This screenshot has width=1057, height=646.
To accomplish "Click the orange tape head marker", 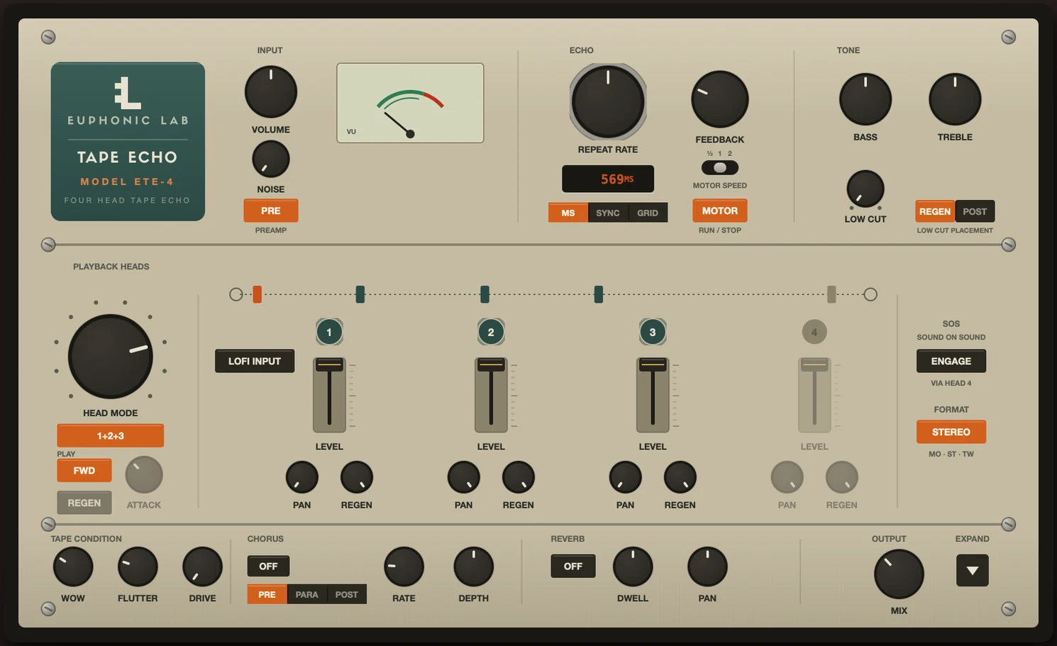I will tap(258, 294).
